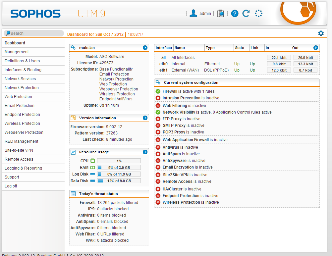The height and width of the screenshot is (256, 332).
Task: Click the RAM 9% of 3.9 GB bar
Action: pos(119,168)
